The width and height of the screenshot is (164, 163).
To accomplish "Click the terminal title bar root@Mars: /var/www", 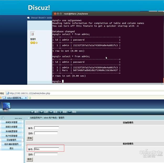I will point(76,14).
